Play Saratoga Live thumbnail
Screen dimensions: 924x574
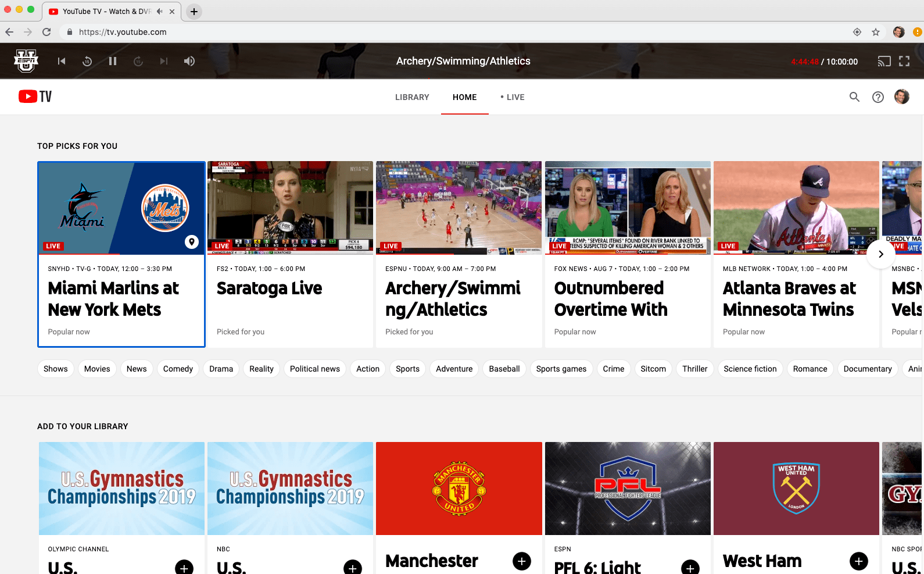(x=291, y=208)
